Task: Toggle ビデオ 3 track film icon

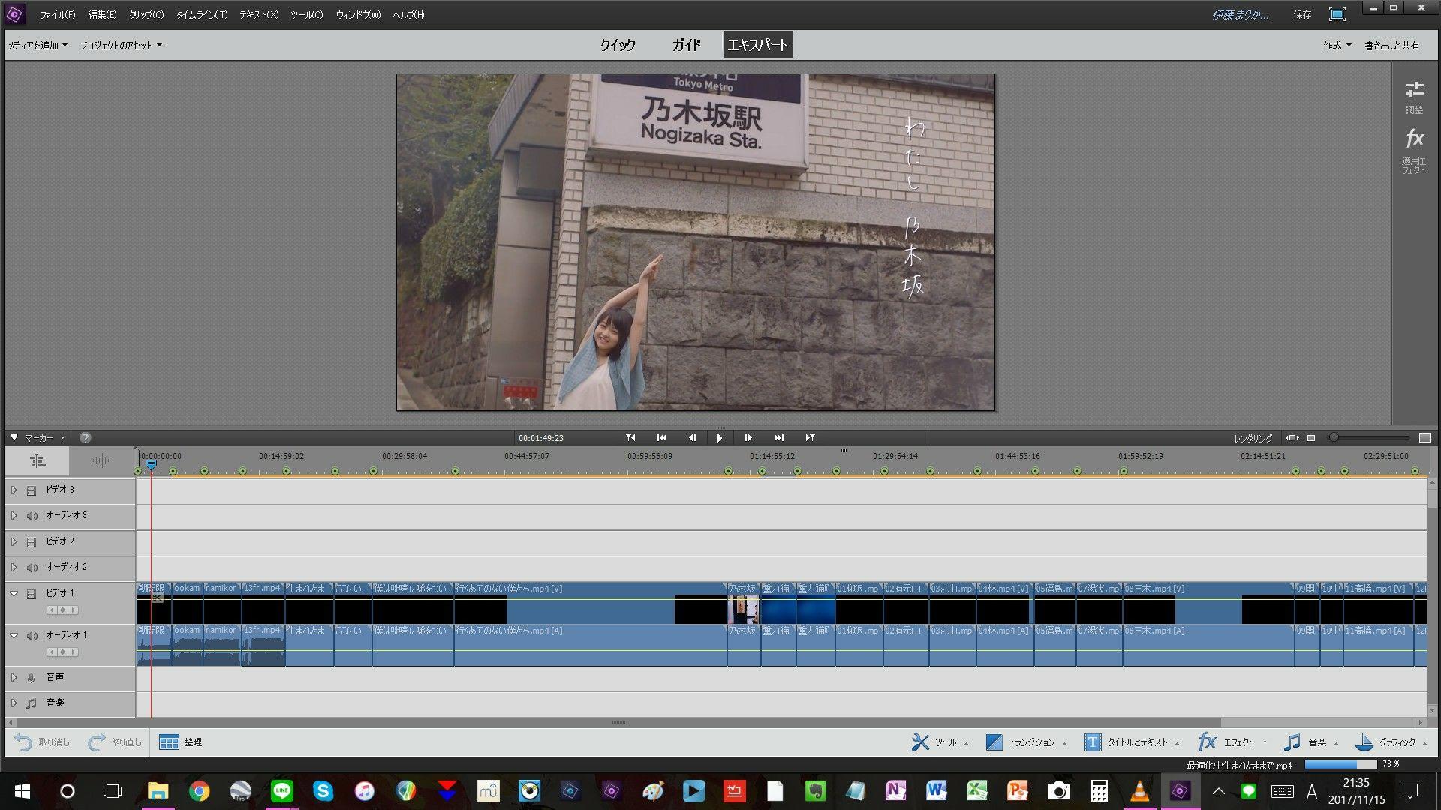Action: (x=32, y=490)
